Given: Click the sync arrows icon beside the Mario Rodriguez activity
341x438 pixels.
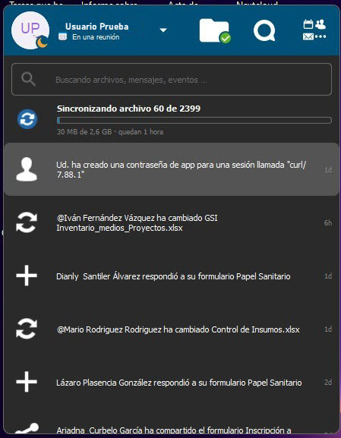Looking at the screenshot, I should click(x=27, y=329).
